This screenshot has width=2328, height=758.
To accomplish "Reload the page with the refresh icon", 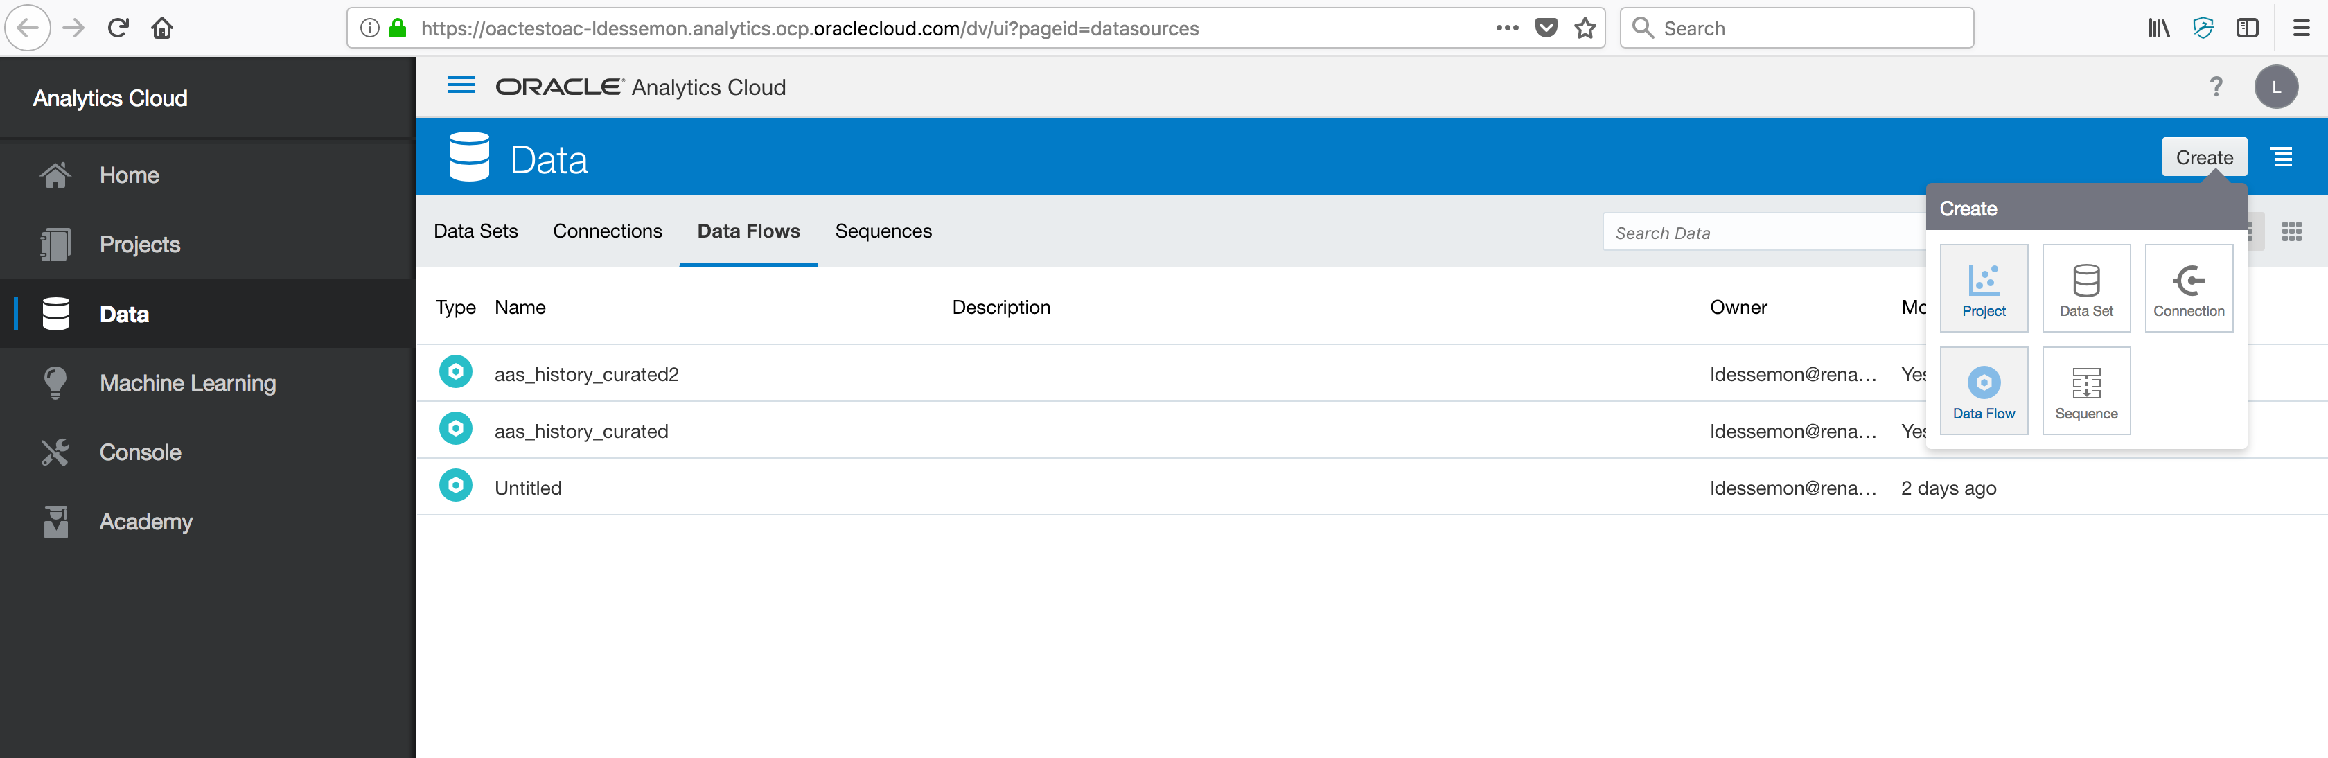I will [x=118, y=28].
